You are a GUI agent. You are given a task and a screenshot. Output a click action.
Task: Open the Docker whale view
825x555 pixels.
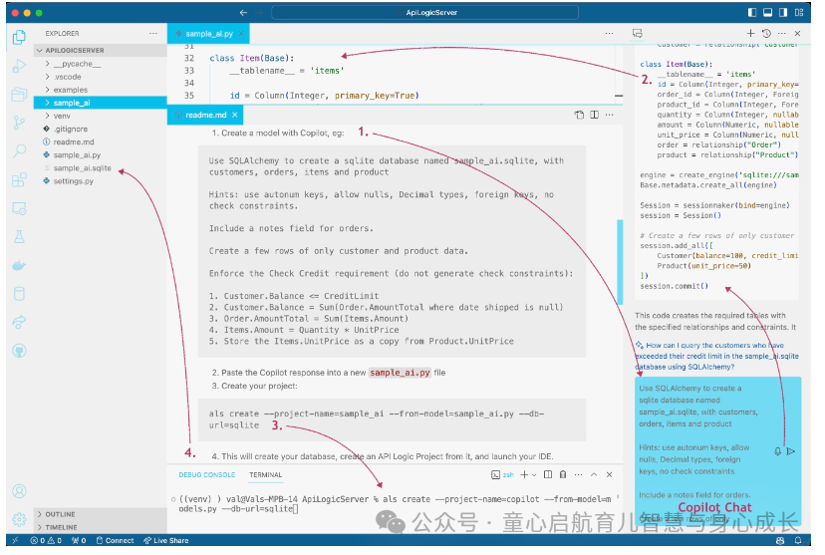pyautogui.click(x=20, y=265)
